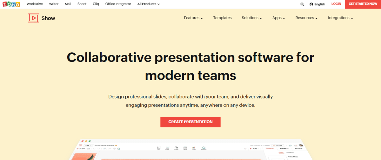Click the CREATE PRESENTATION button
381x160 pixels.
tap(190, 122)
